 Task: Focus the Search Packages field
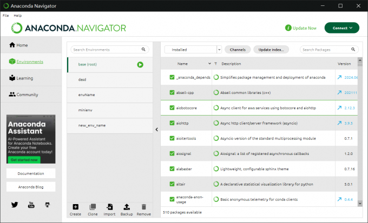[329, 50]
